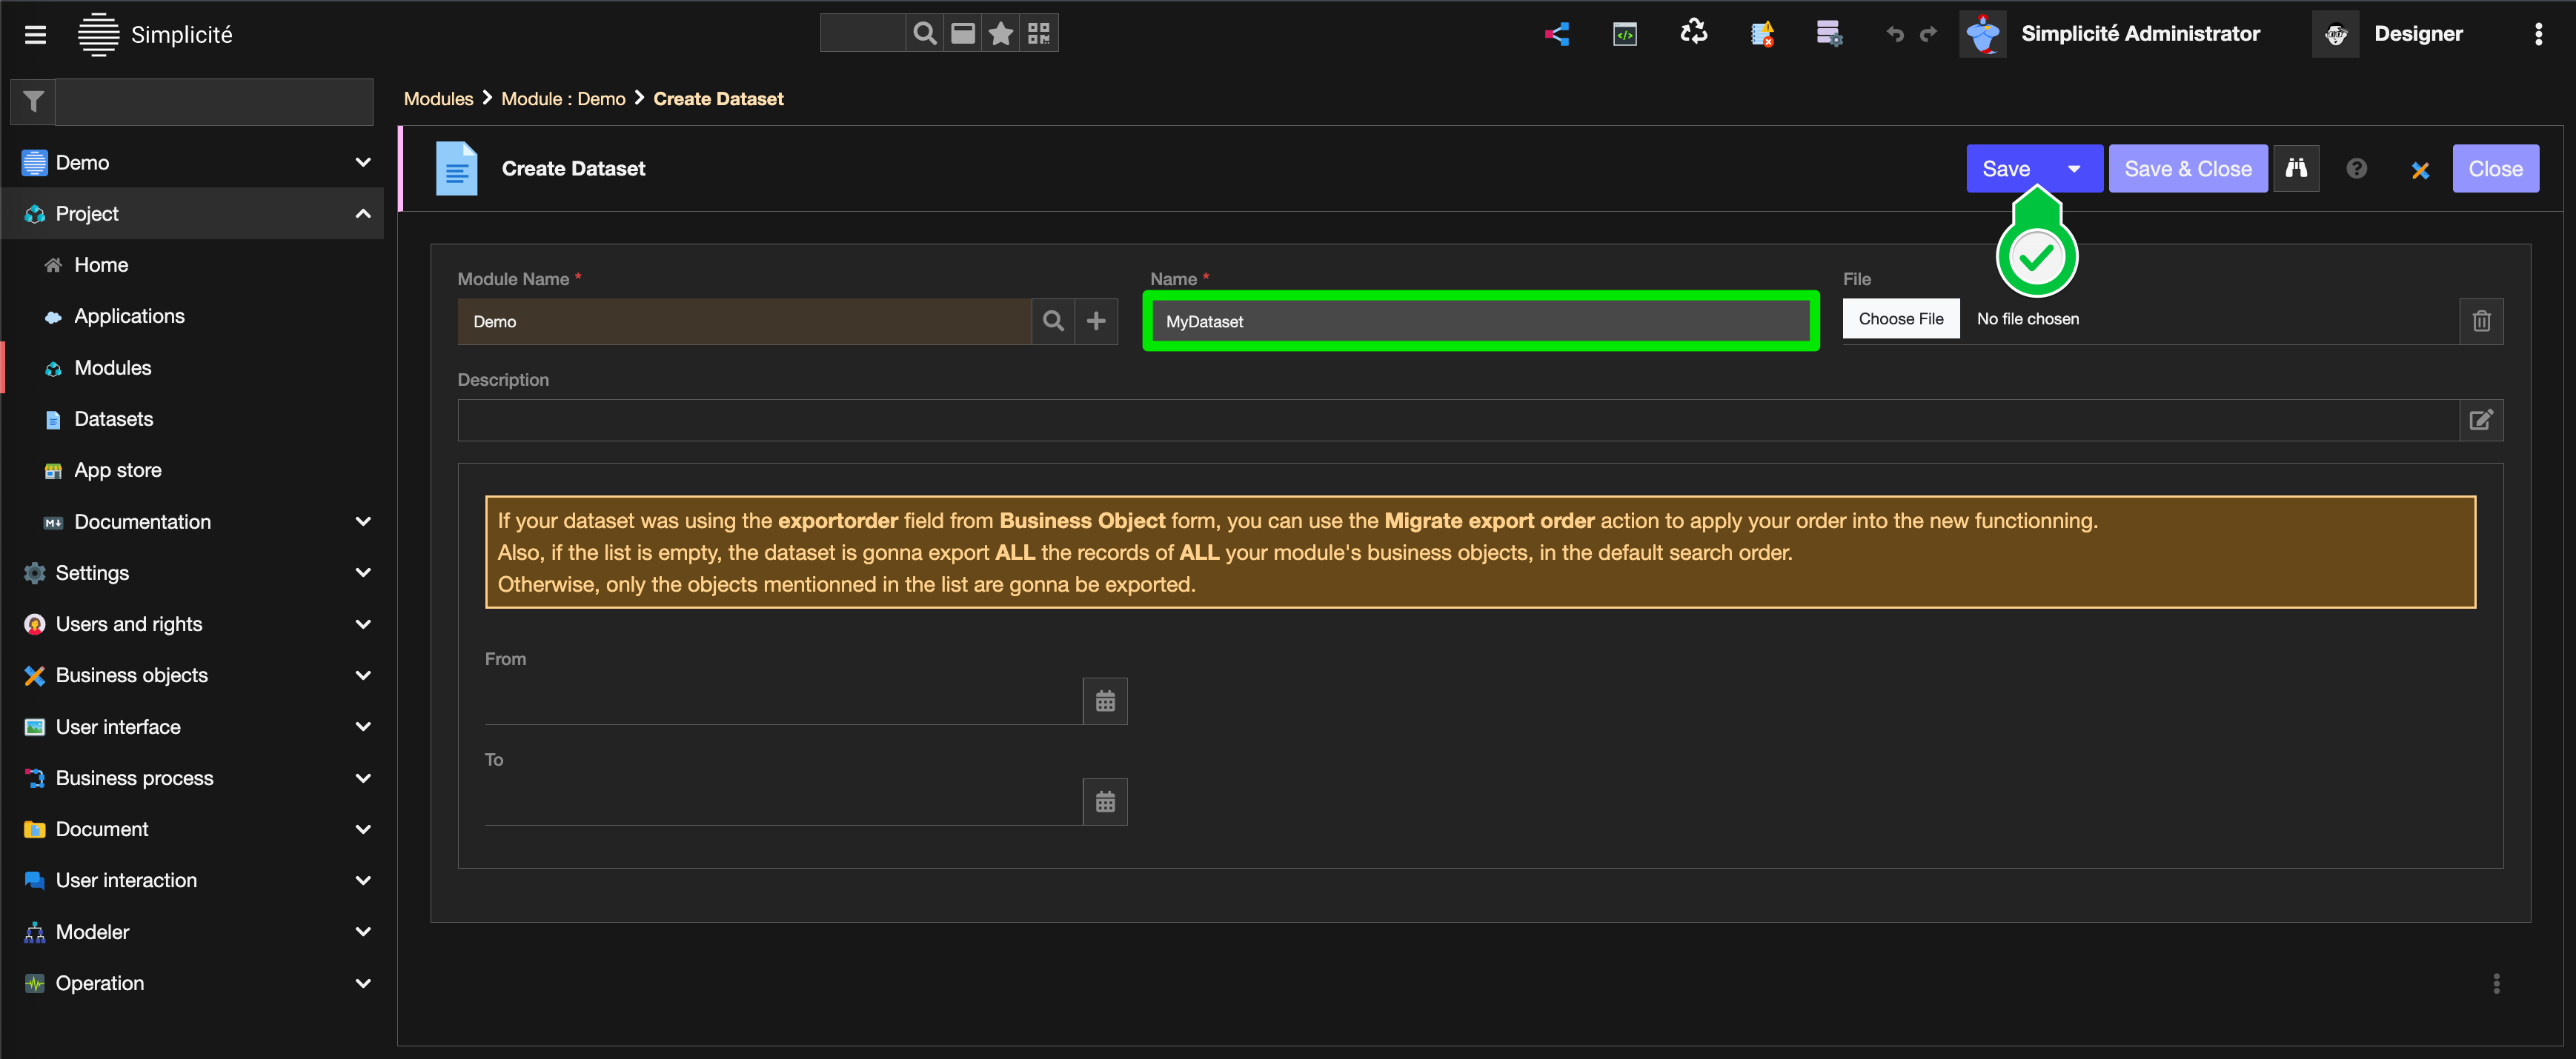The height and width of the screenshot is (1059, 2576).
Task: Open favorites star icon in search bar
Action: coord(1000,34)
